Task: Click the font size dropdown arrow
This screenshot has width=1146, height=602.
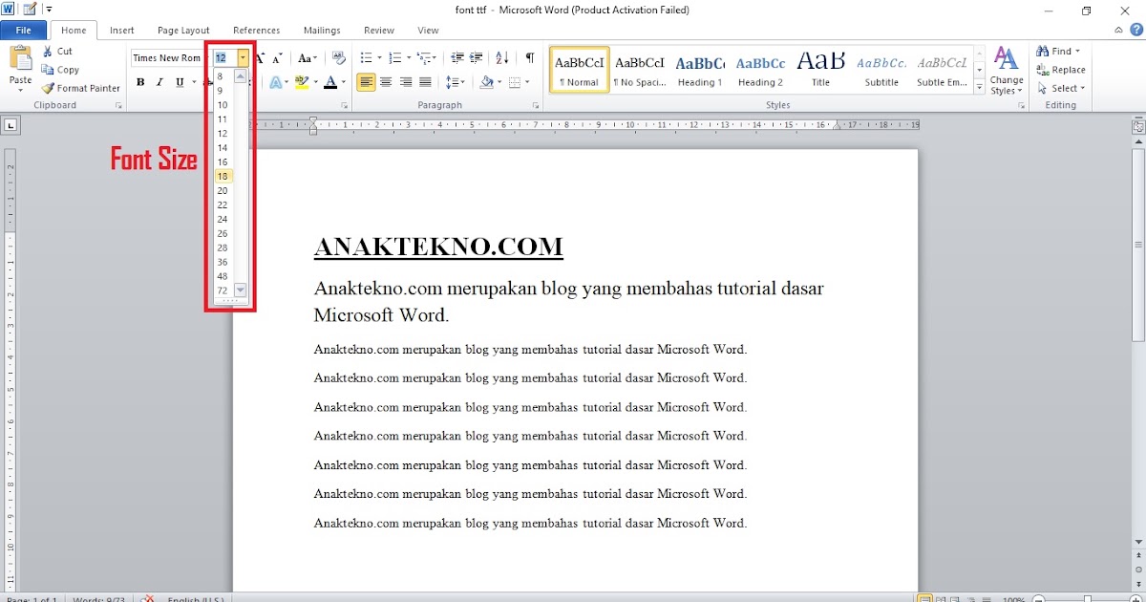Action: 244,58
